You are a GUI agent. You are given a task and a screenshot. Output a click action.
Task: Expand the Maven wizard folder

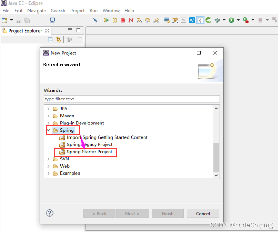tap(48, 116)
